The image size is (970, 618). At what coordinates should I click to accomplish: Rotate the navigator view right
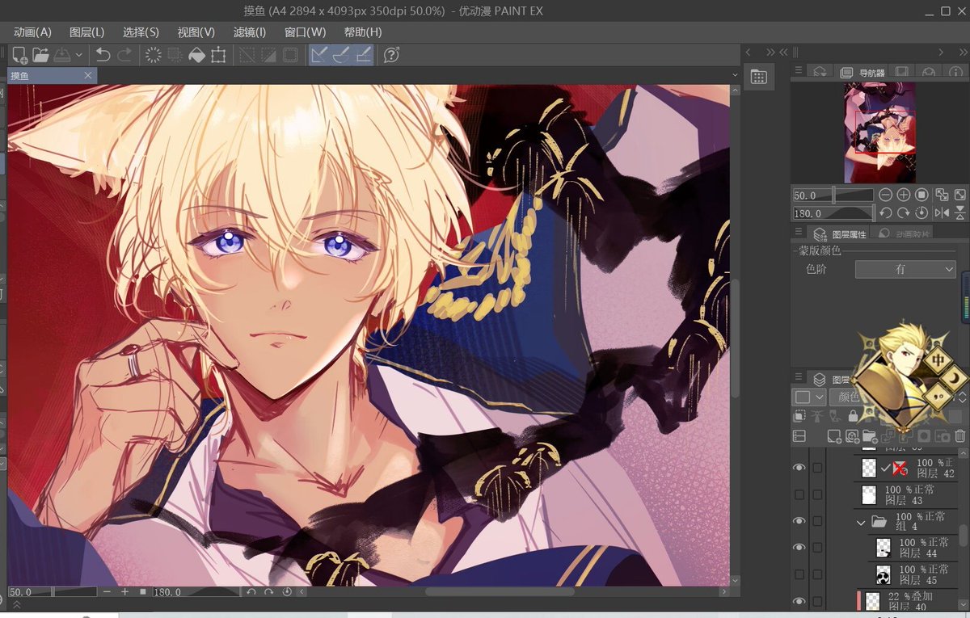pos(904,213)
